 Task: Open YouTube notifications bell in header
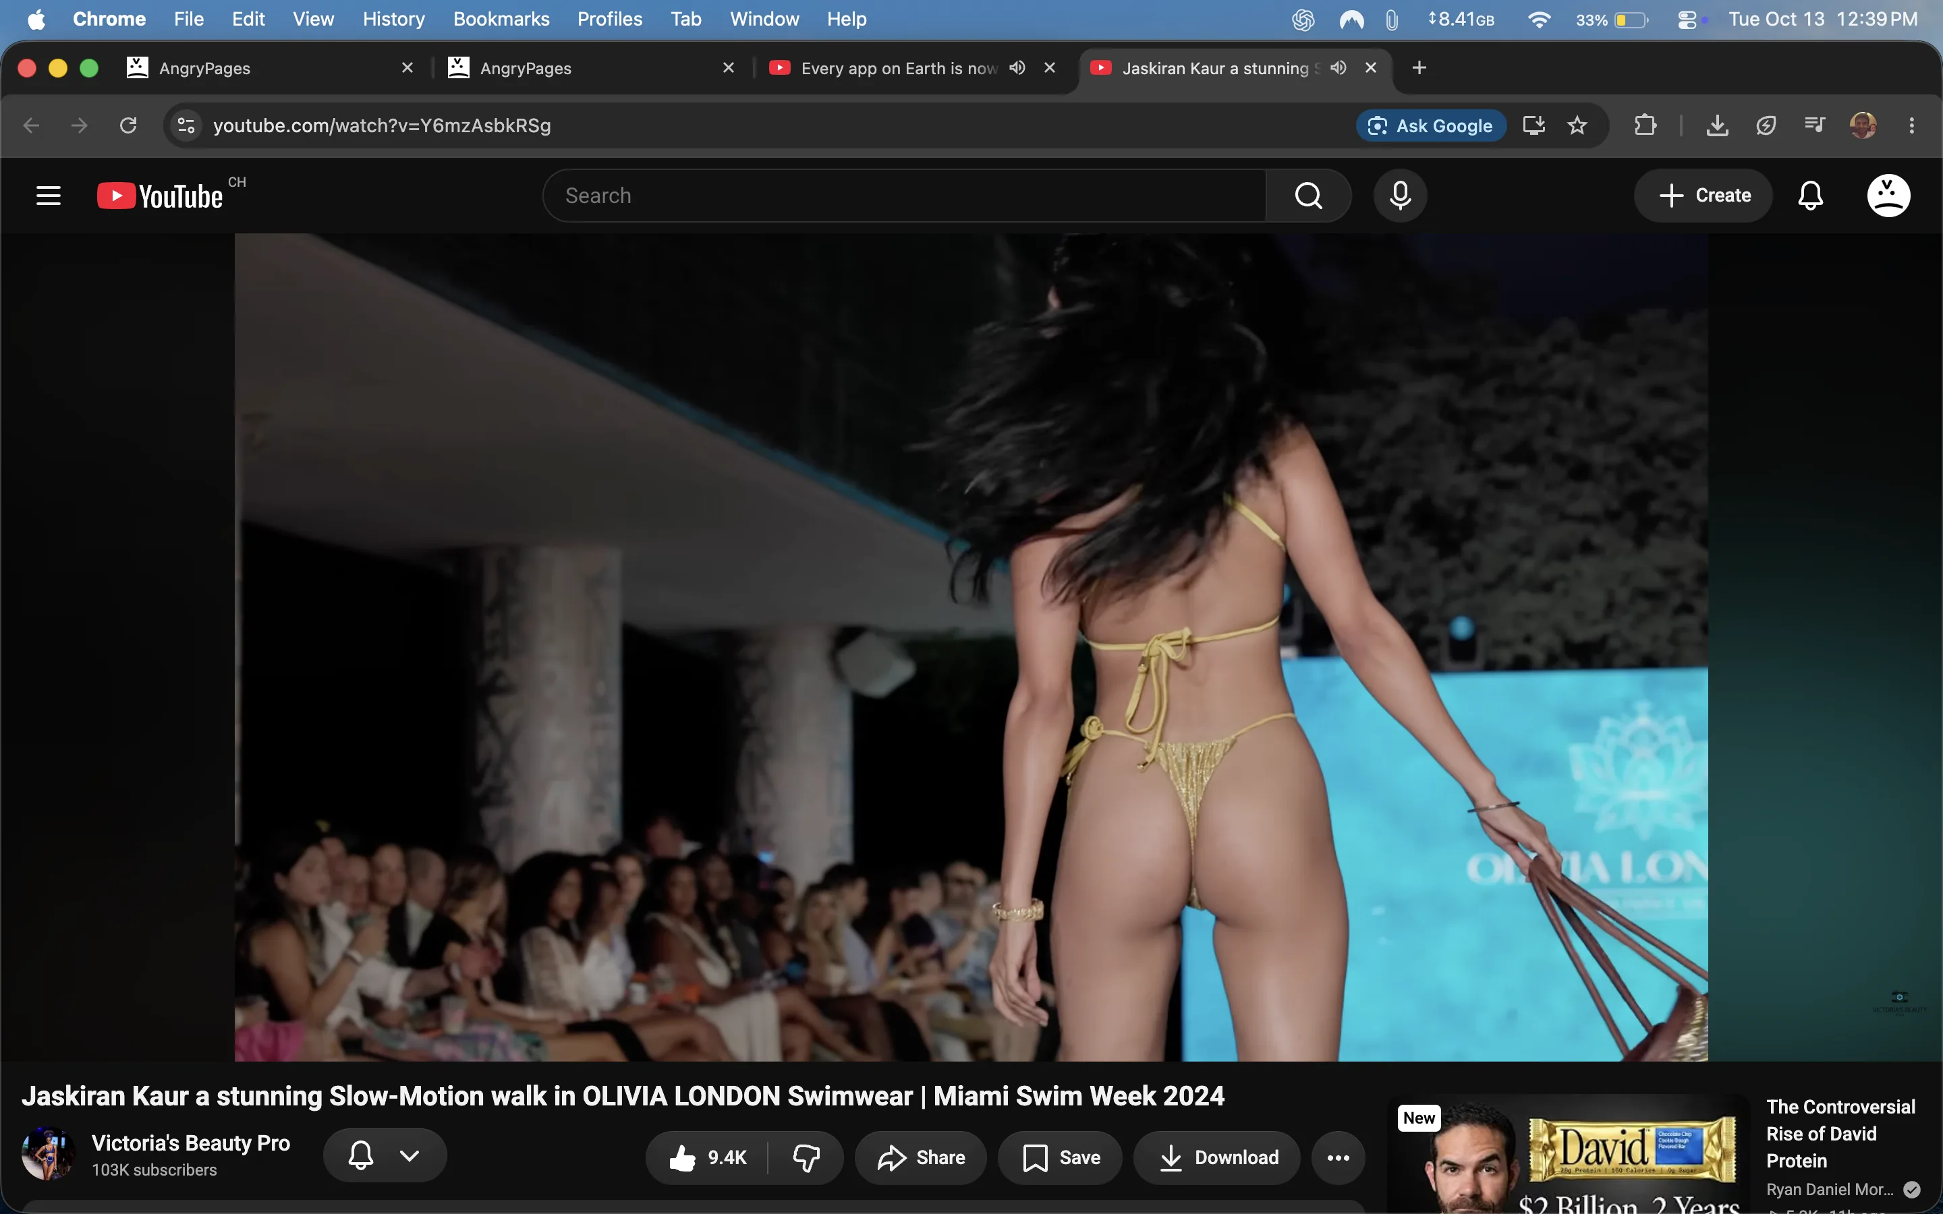pos(1811,195)
